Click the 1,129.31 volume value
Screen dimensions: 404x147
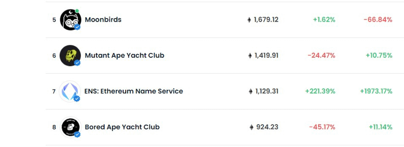(x=266, y=91)
